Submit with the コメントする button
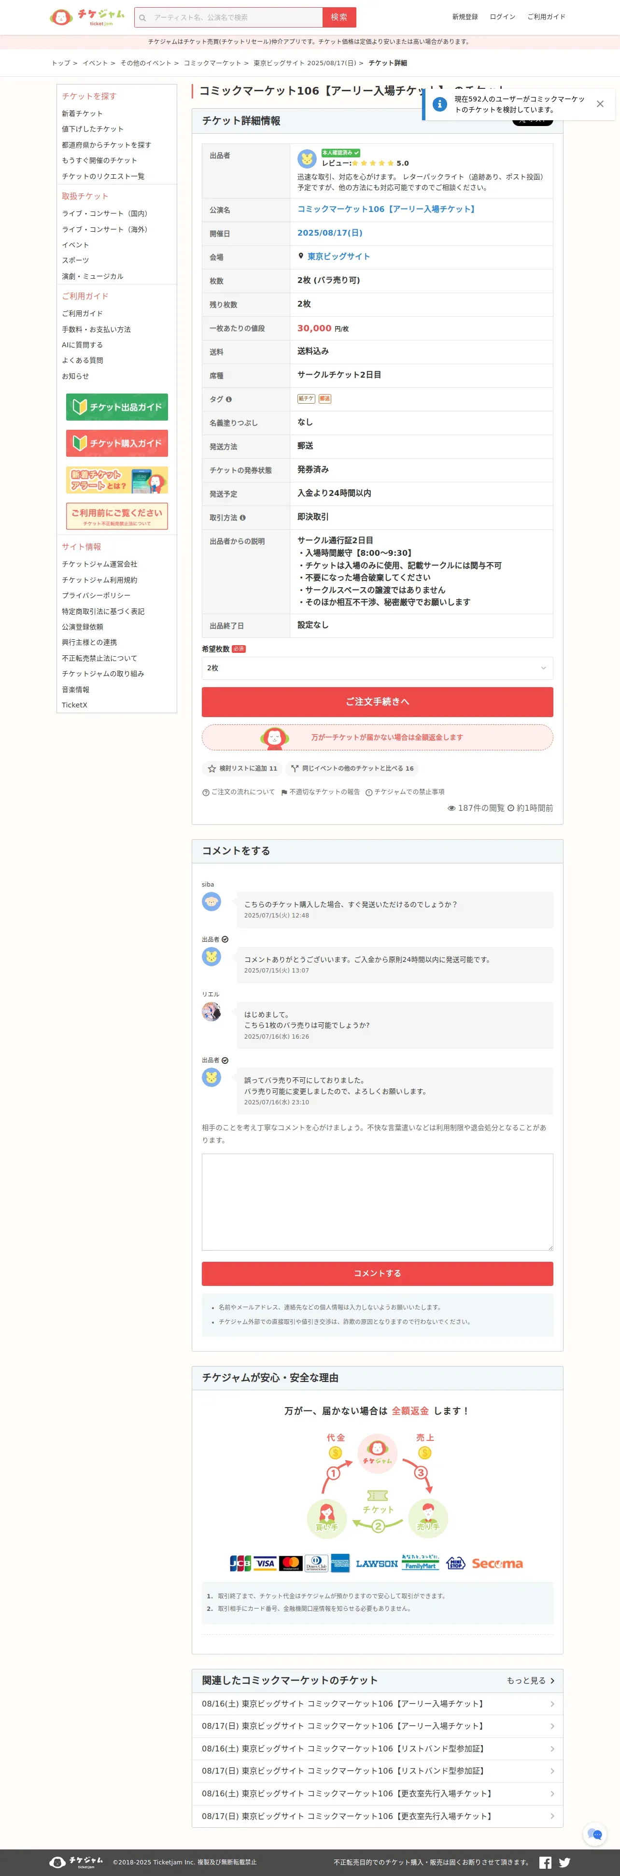 (x=377, y=1273)
